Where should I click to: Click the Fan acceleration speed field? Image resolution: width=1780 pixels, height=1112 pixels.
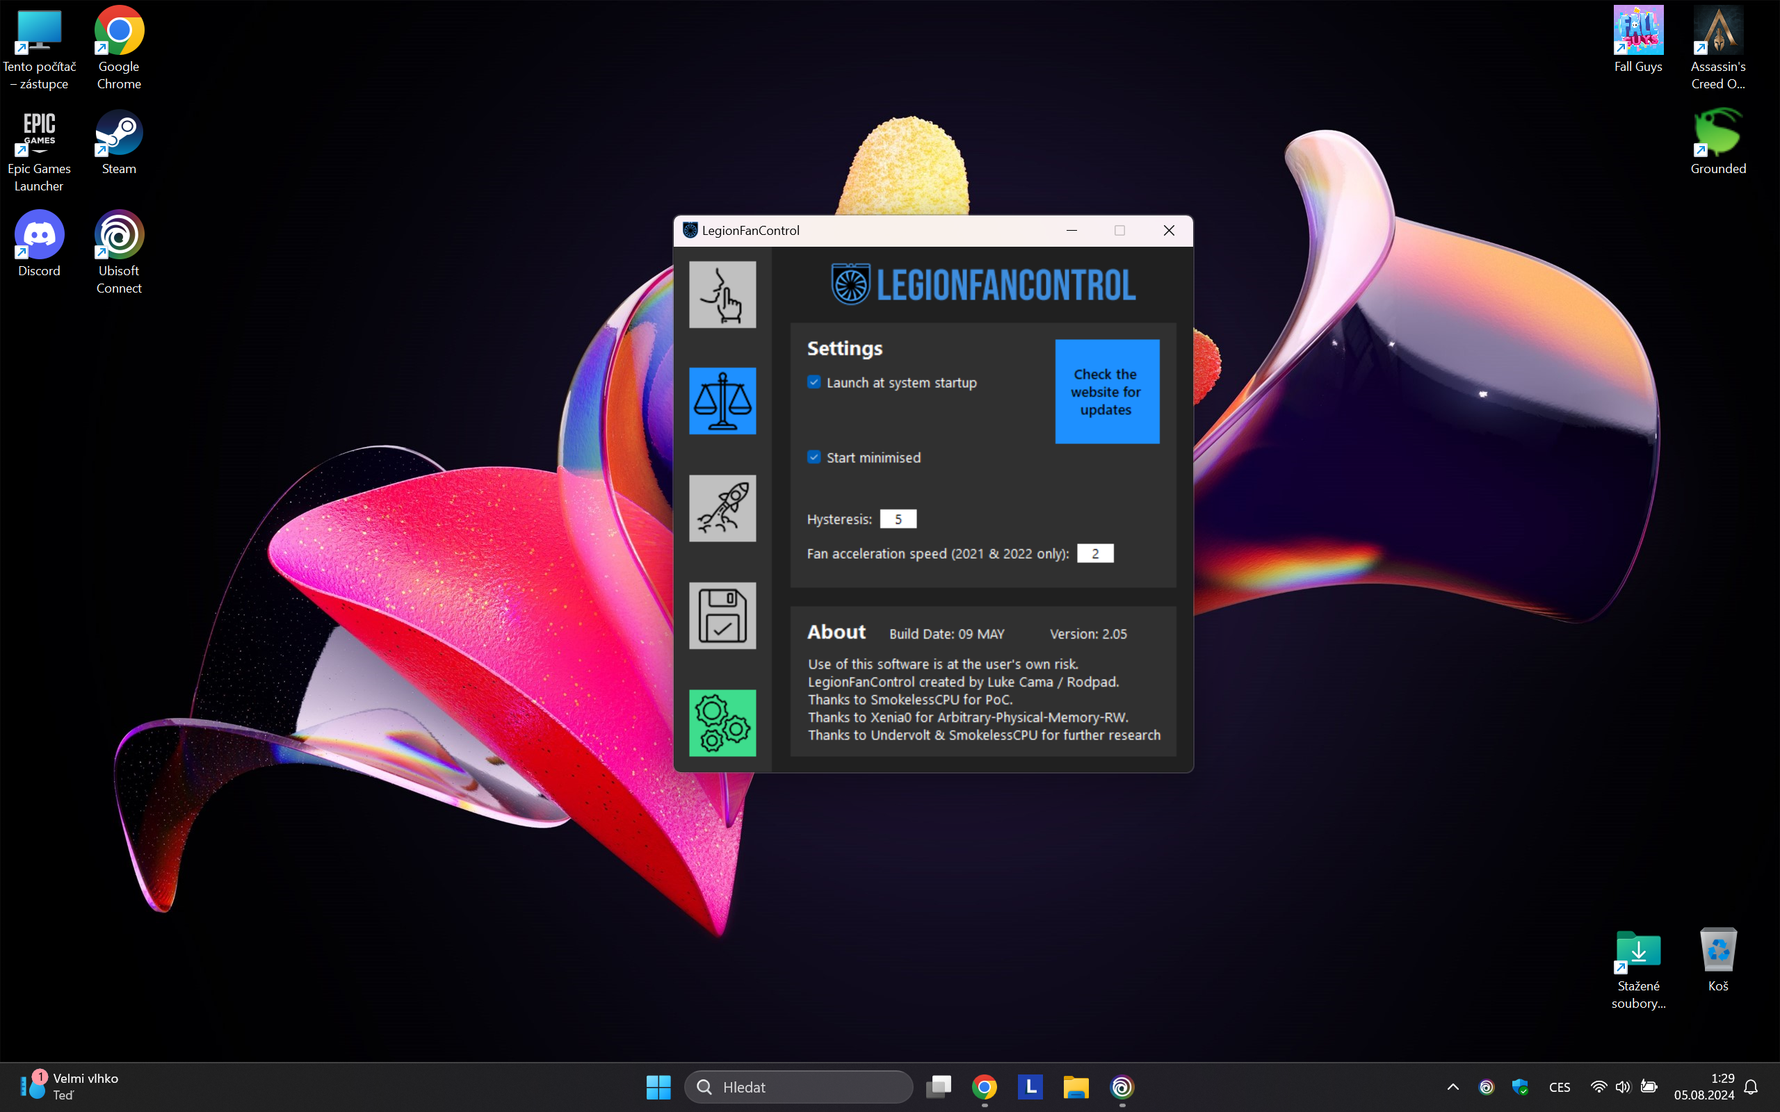pyautogui.click(x=1095, y=553)
